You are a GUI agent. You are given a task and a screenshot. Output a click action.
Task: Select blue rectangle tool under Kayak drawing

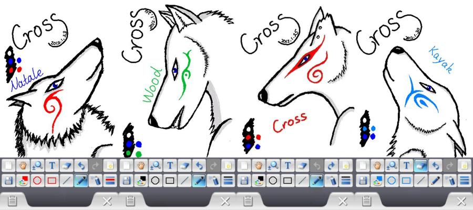[x=406, y=181]
